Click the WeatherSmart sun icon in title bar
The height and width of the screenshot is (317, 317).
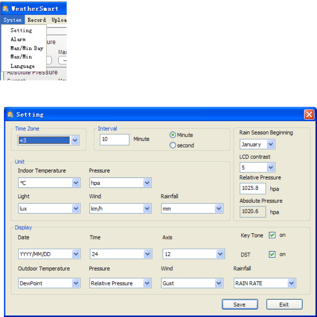[x=5, y=8]
